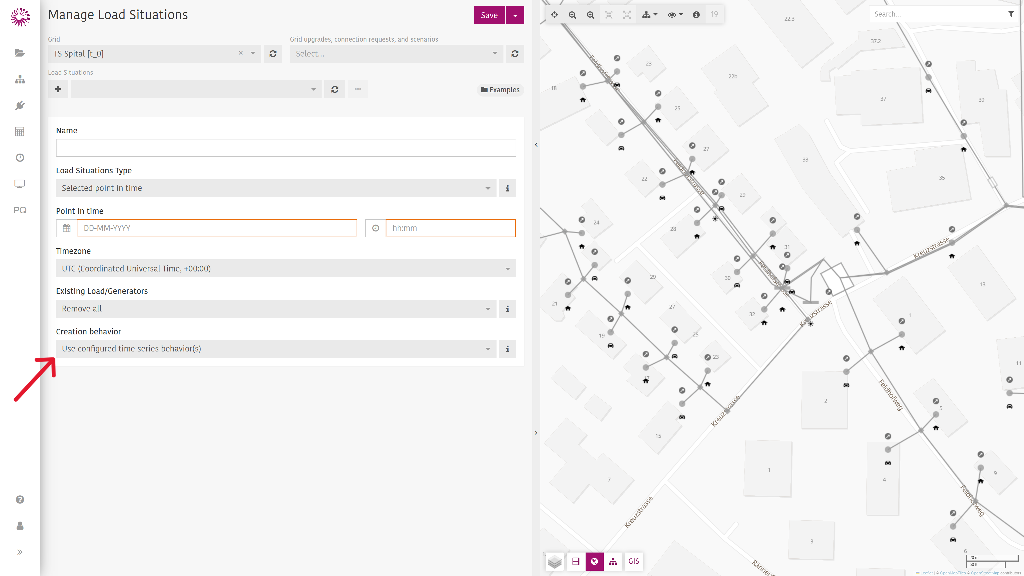Open the Load Situations Type dropdown
Viewport: 1024px width, 576px height.
pyautogui.click(x=276, y=188)
